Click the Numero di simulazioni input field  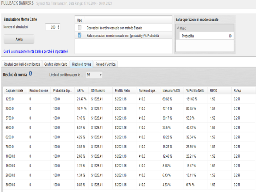point(51,27)
